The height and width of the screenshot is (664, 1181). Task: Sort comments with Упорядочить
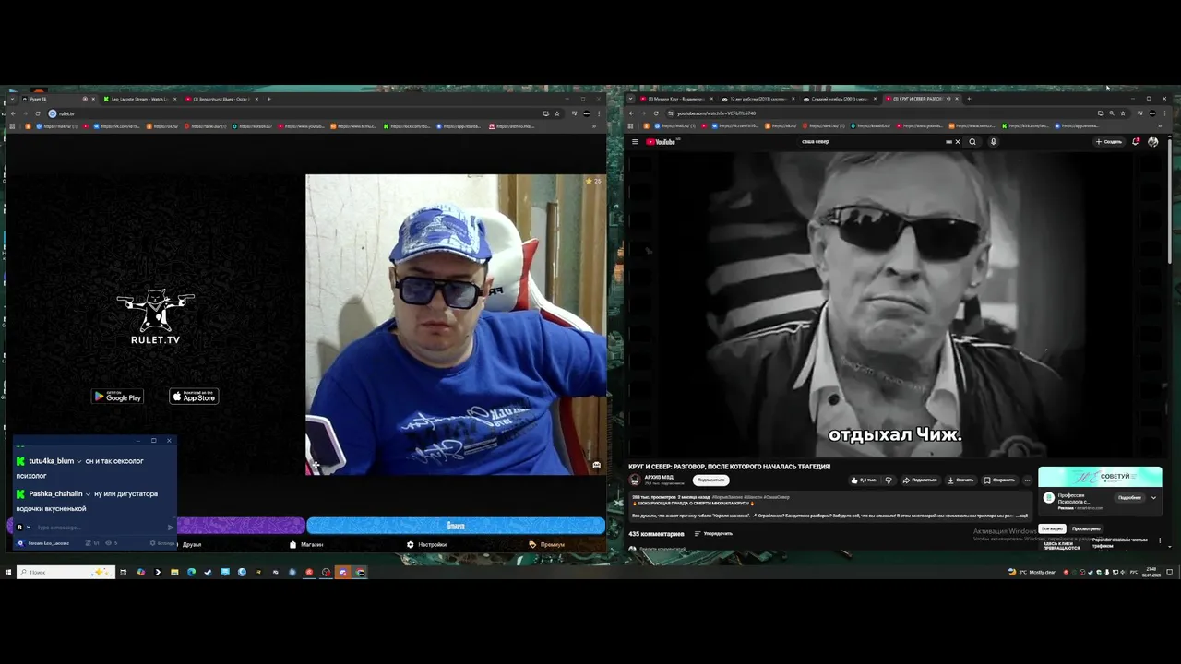pyautogui.click(x=713, y=533)
